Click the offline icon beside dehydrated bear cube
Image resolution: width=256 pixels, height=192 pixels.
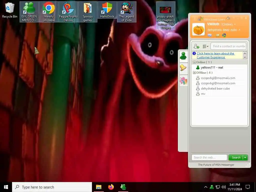(x=198, y=88)
